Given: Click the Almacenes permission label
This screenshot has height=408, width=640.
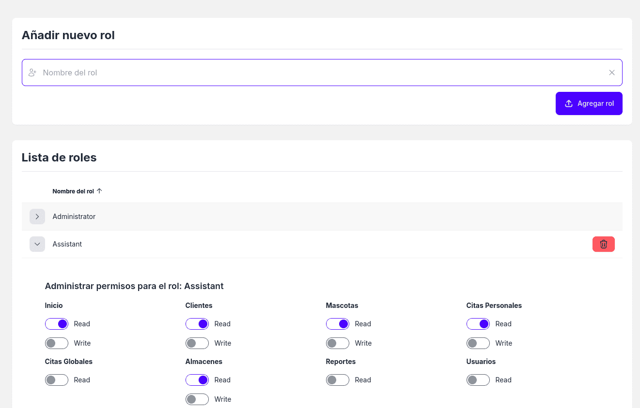Looking at the screenshot, I should (x=204, y=362).
